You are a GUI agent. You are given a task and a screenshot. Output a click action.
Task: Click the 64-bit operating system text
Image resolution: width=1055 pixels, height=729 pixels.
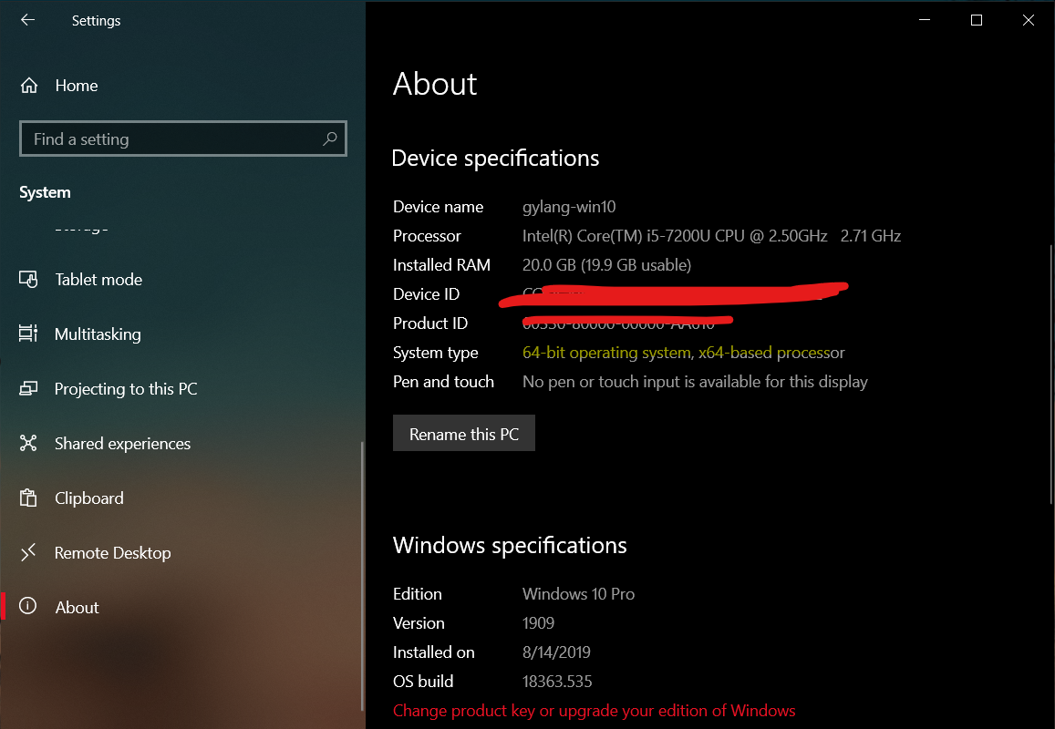(684, 353)
